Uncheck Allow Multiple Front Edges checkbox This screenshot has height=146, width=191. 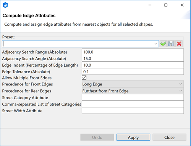(x=84, y=77)
